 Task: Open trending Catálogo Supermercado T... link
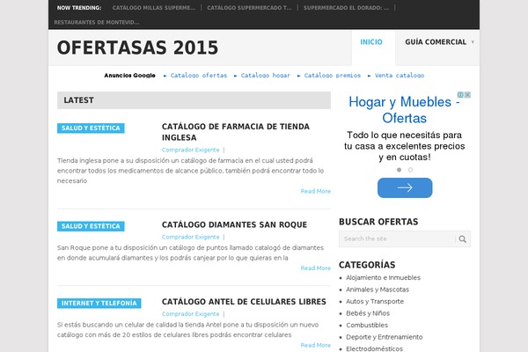[249, 8]
